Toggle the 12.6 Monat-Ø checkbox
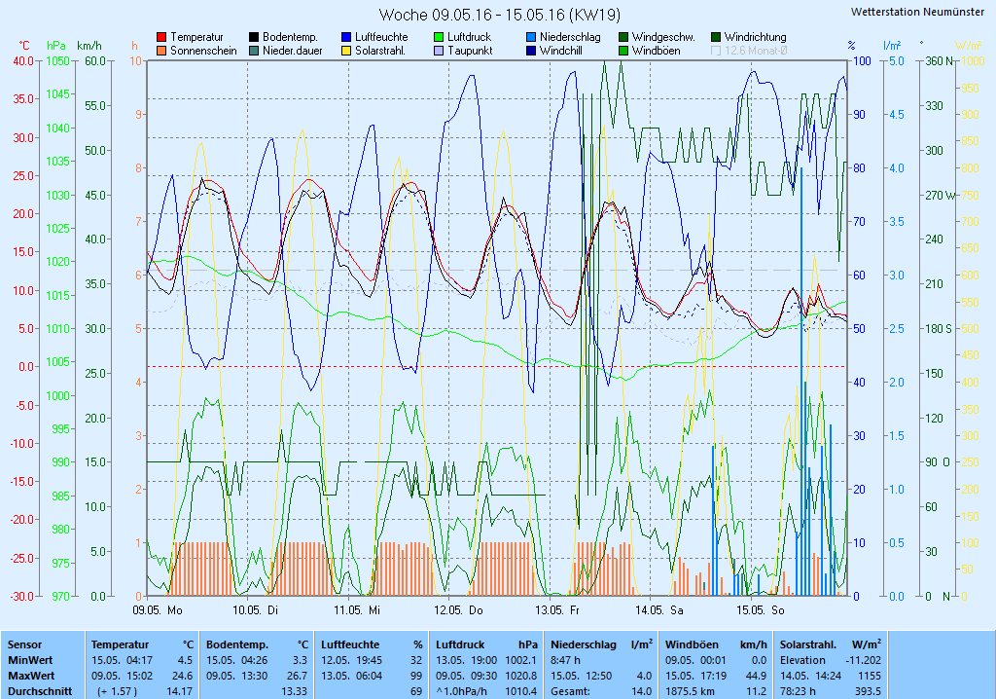 tap(716, 51)
